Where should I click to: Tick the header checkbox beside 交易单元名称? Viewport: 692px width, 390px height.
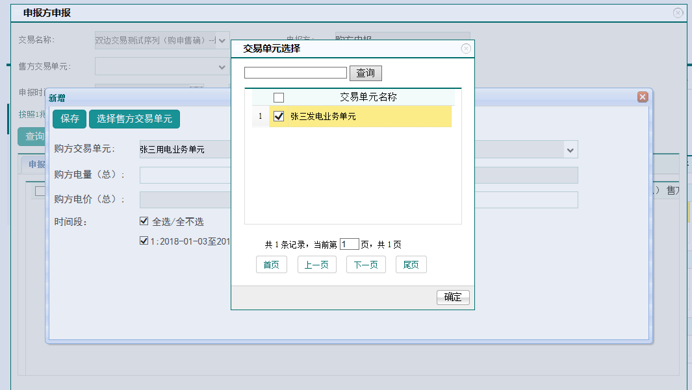[279, 97]
